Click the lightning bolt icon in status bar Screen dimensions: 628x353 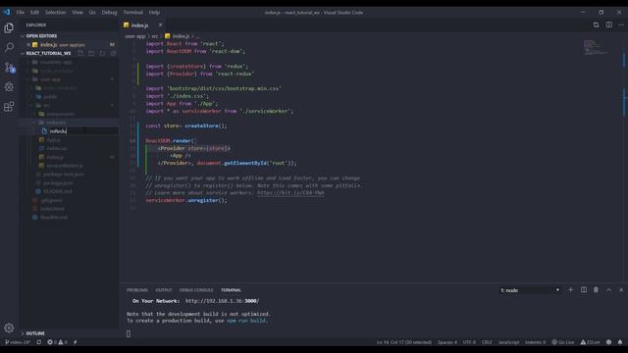pos(76,342)
